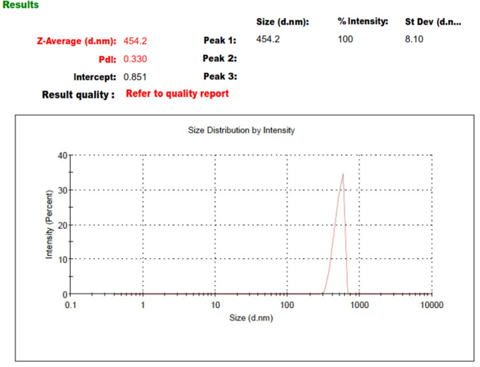Viewport: 480px width, 367px height.
Task: Click the 20 tick on the intensity axis
Action: pos(62,225)
